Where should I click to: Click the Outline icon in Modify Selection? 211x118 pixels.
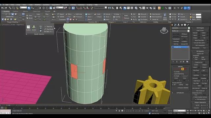(28, 28)
